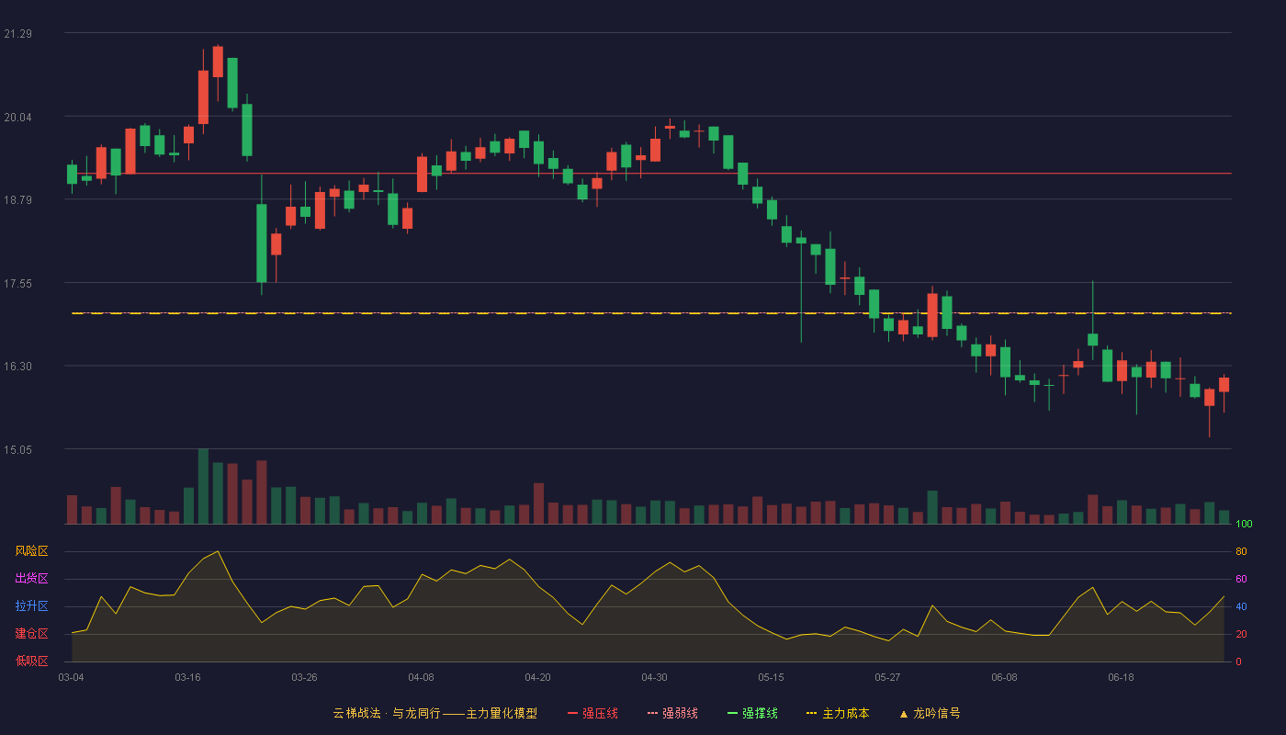Click the 出货区 zone label
This screenshot has width=1286, height=735.
tap(31, 579)
